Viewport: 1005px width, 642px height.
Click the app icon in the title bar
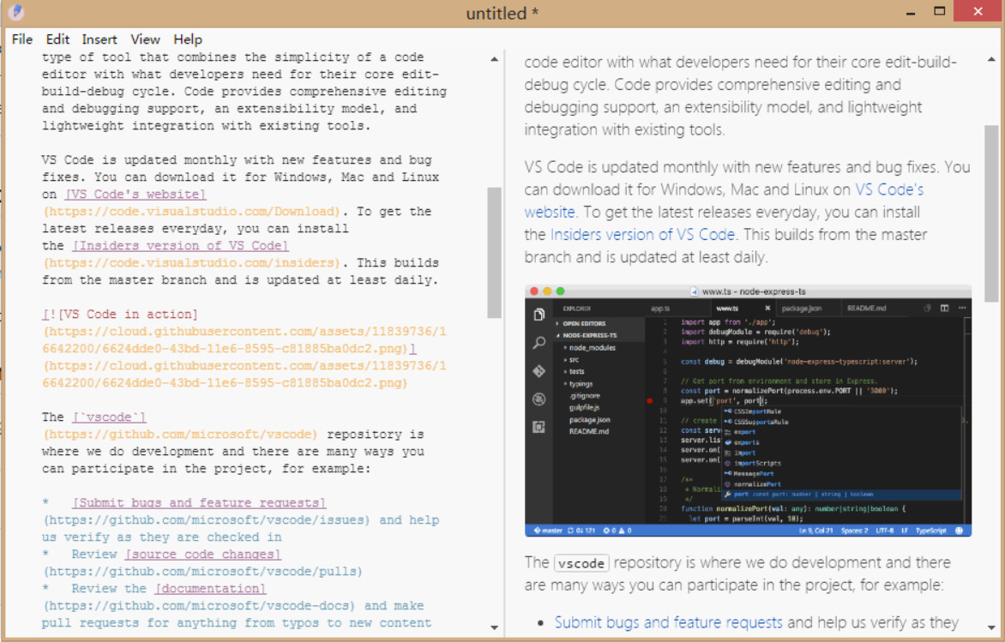click(x=15, y=12)
